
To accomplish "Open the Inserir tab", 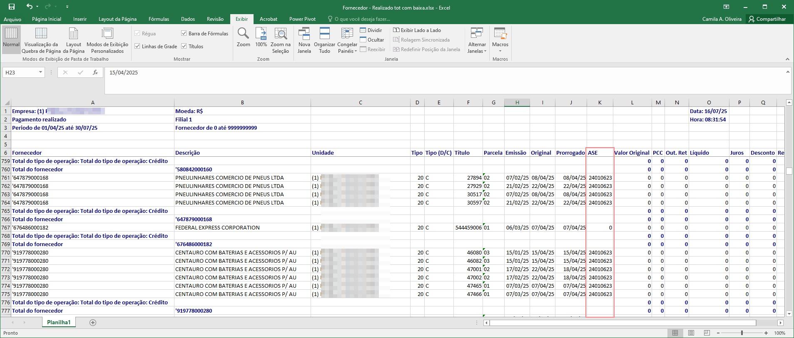I will [x=80, y=19].
